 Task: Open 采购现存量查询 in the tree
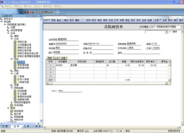point(22,102)
